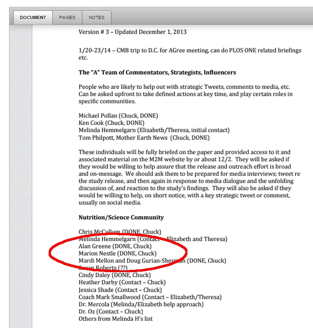
Task: Click the Ken Cook line
Action: pyautogui.click(x=111, y=123)
